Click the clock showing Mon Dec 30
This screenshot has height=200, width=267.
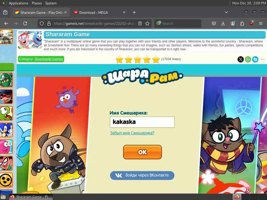click(249, 3)
